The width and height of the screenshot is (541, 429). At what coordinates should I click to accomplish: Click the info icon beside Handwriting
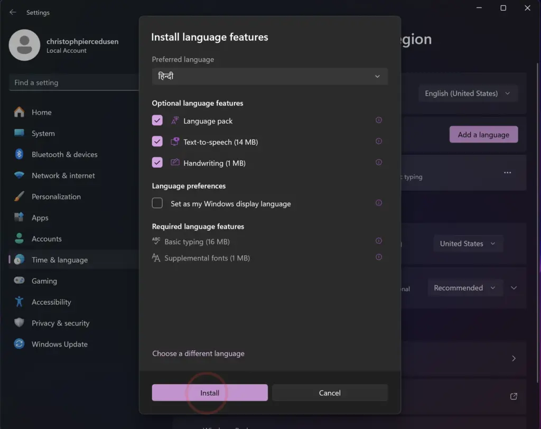378,163
